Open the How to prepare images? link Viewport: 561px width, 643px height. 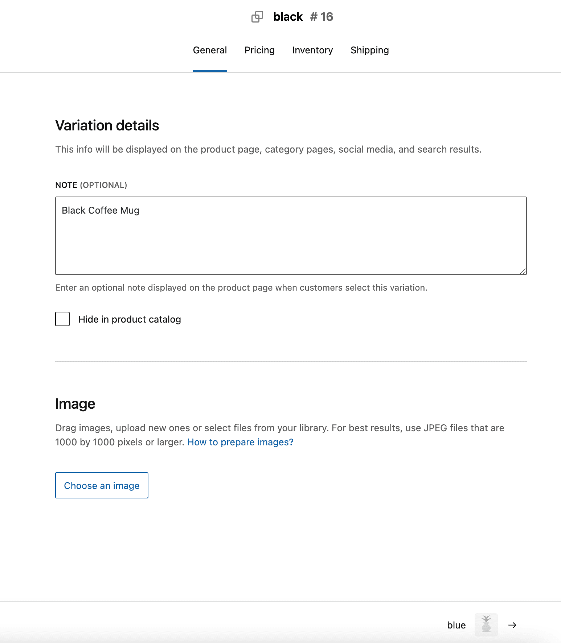pyautogui.click(x=240, y=442)
